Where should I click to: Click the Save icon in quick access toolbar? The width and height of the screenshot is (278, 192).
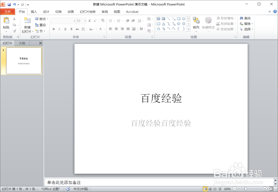[x=9, y=5]
